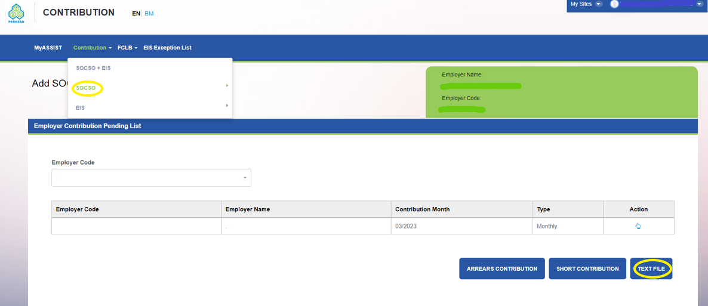Image resolution: width=708 pixels, height=306 pixels.
Task: Select the 03/2023 contribution month cell
Action: coord(462,226)
